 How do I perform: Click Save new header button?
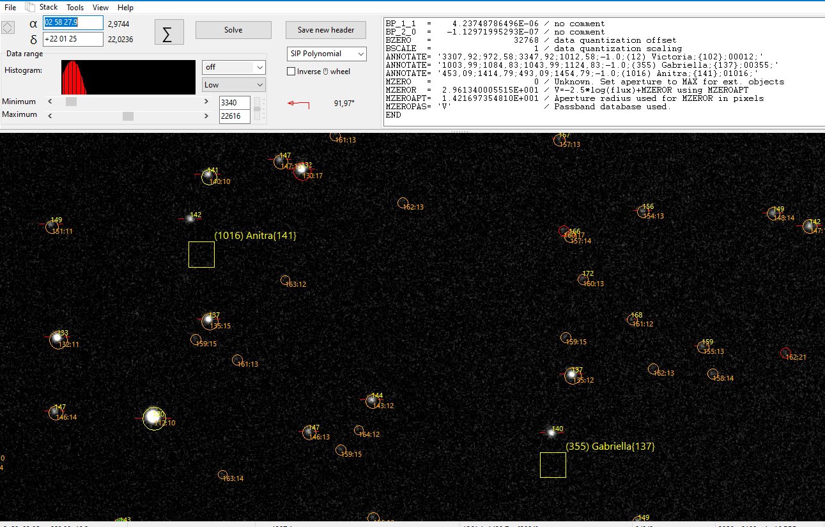coord(326,30)
